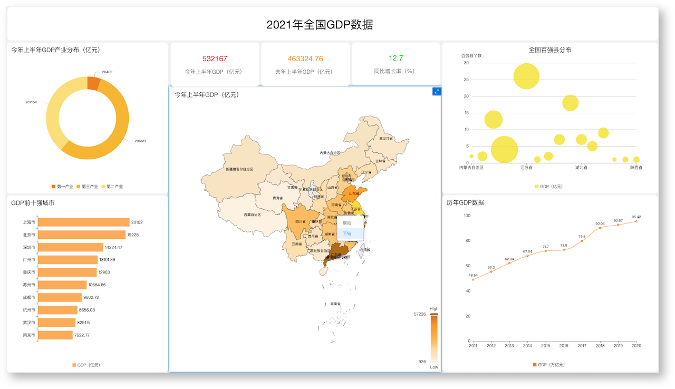This screenshot has height=389, width=675.
Task: Click the Low label of the map color scale
Action: (434, 367)
